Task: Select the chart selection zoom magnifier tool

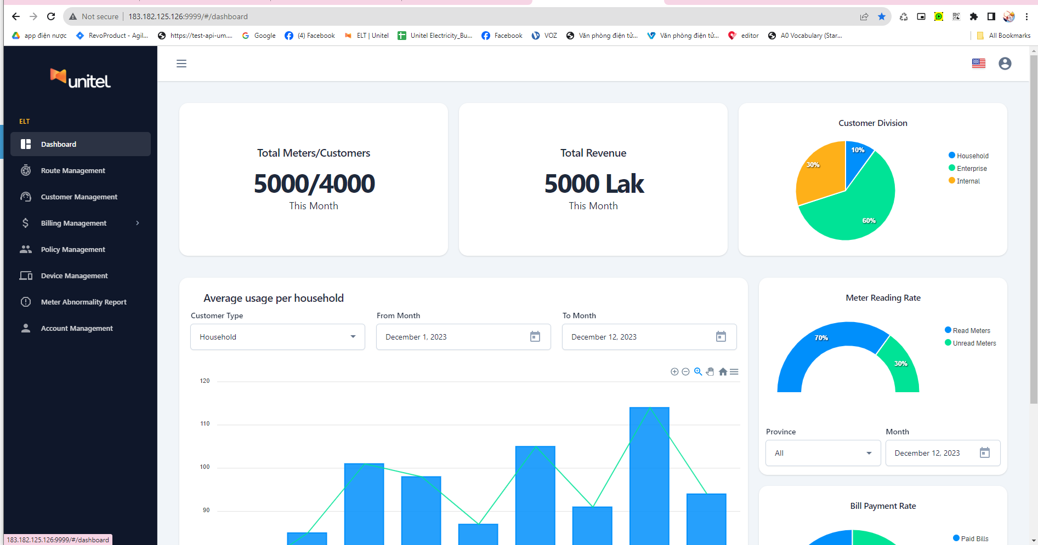Action: pos(698,371)
